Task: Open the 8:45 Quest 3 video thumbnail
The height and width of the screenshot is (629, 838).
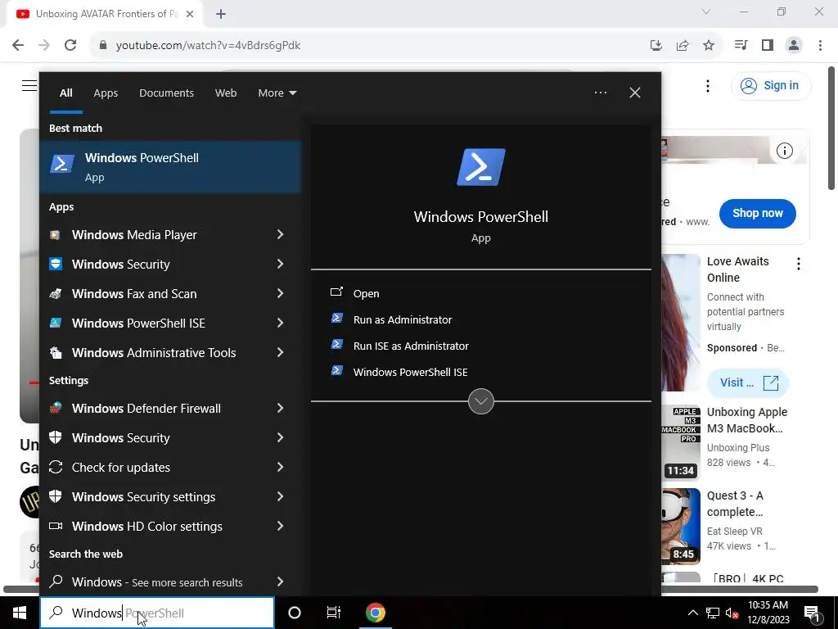Action: [x=680, y=527]
